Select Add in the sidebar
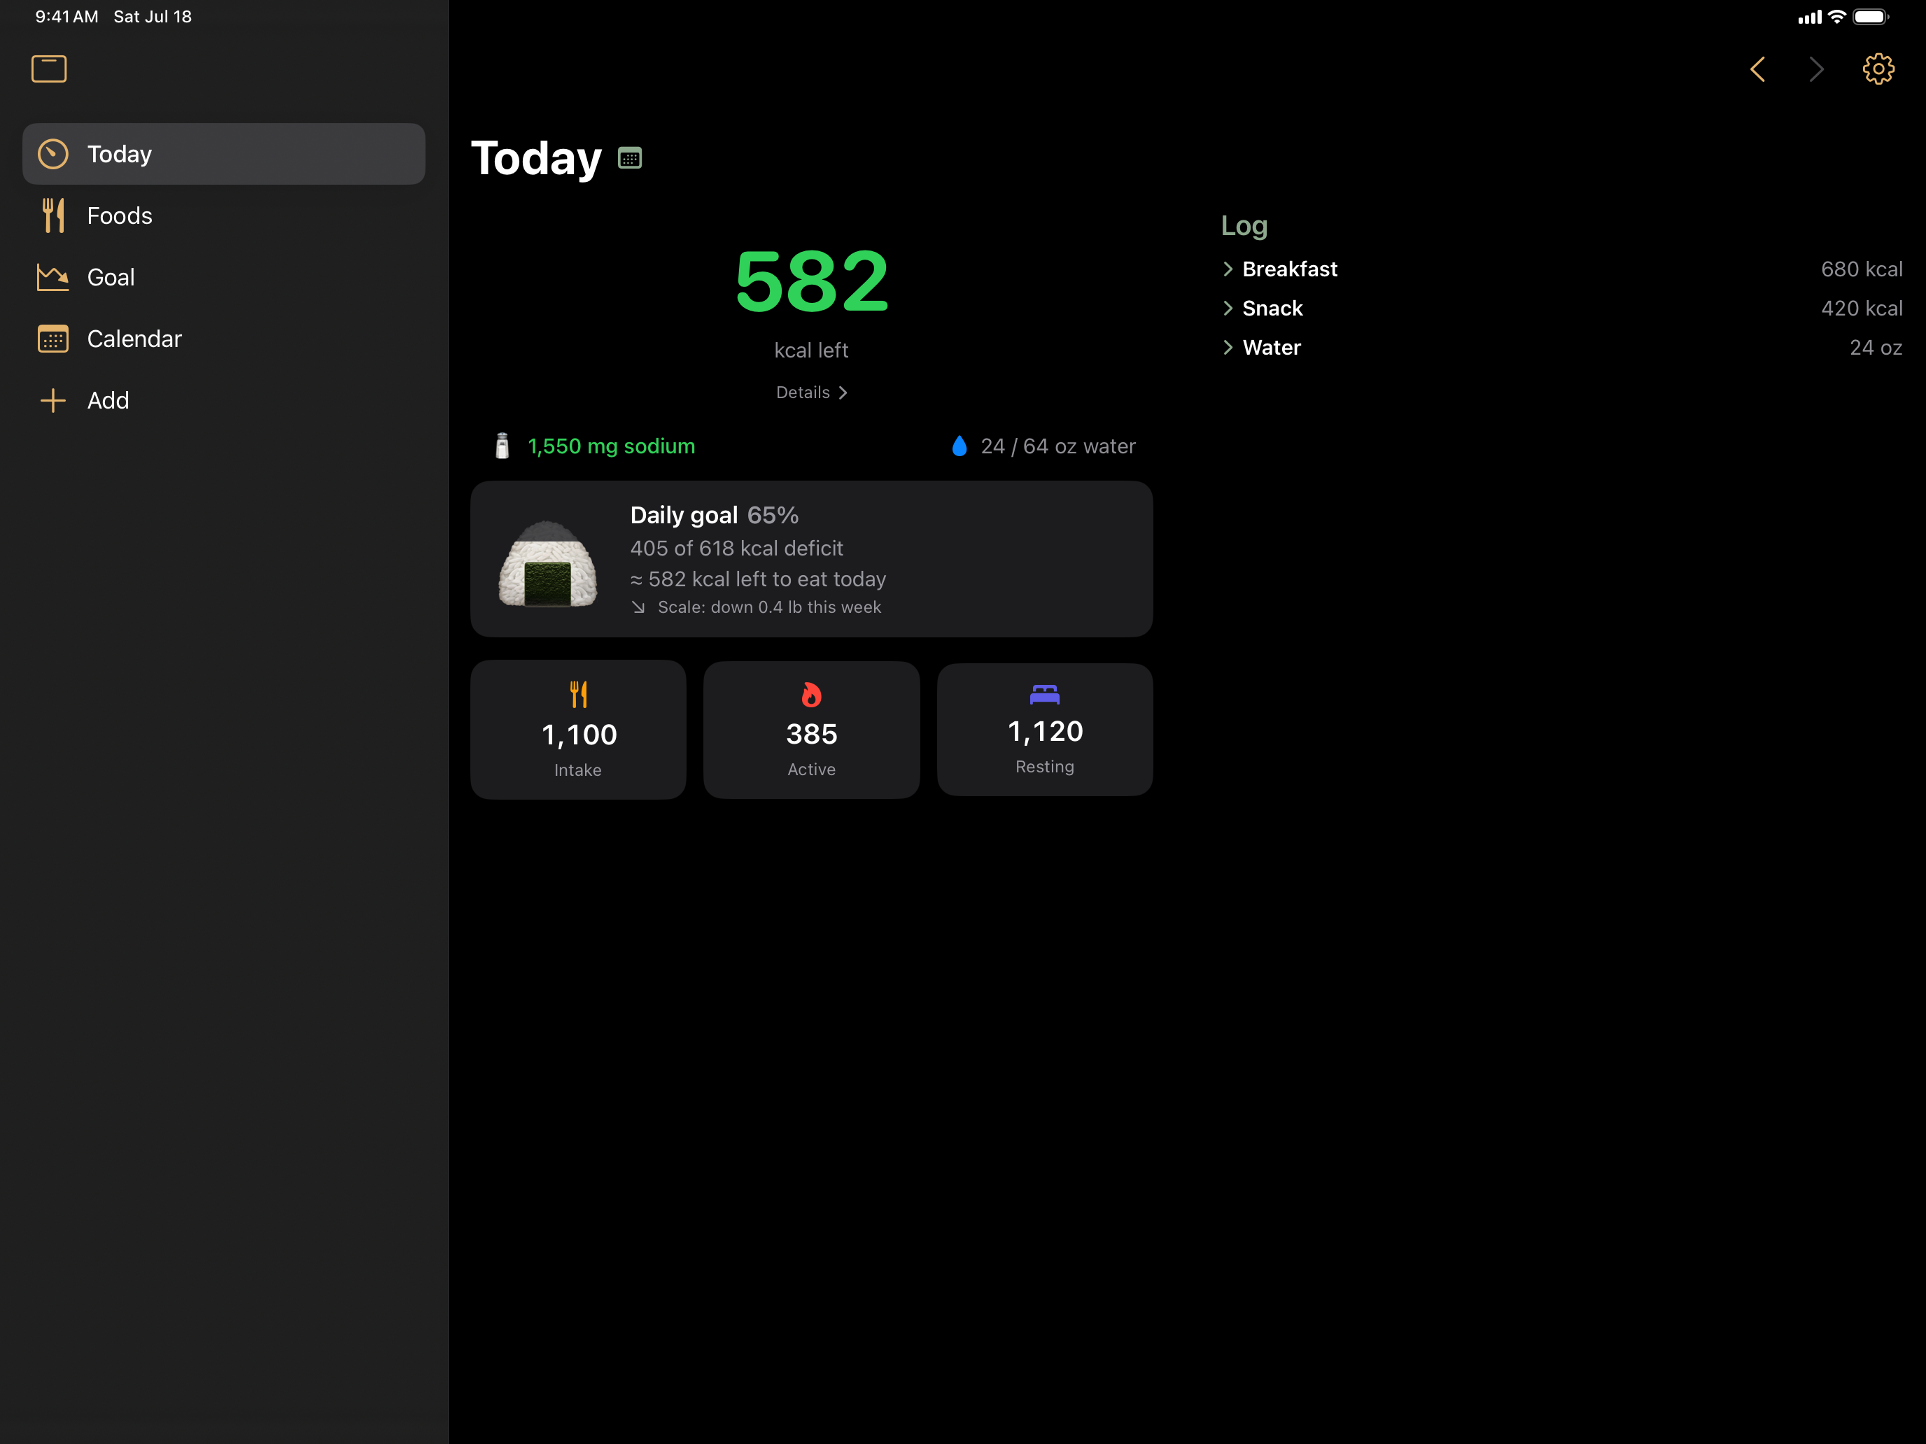The width and height of the screenshot is (1926, 1444). [224, 400]
